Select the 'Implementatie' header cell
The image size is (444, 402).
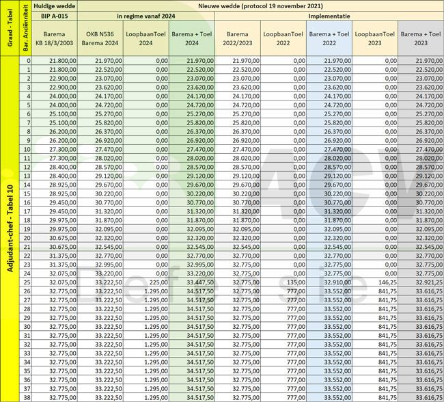coord(329,16)
